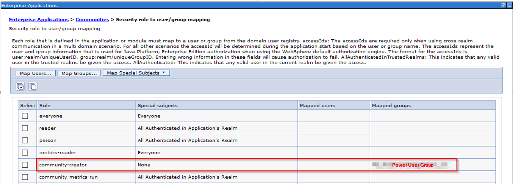
Task: Check the everyone role checkbox
Action: click(x=25, y=116)
